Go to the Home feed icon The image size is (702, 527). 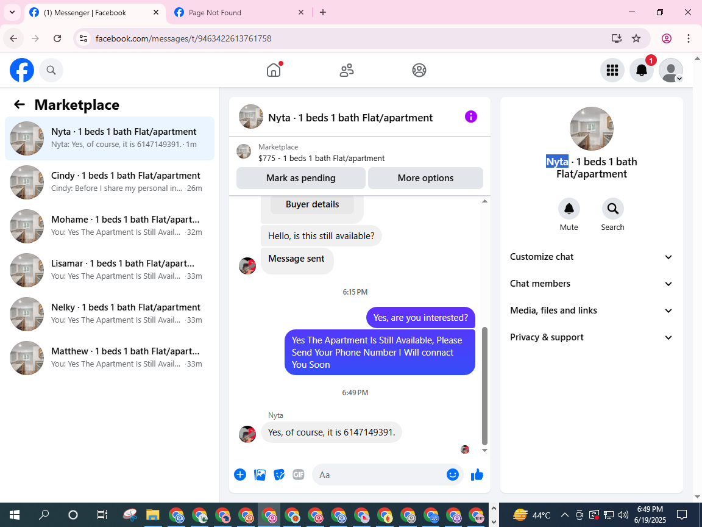tap(274, 70)
